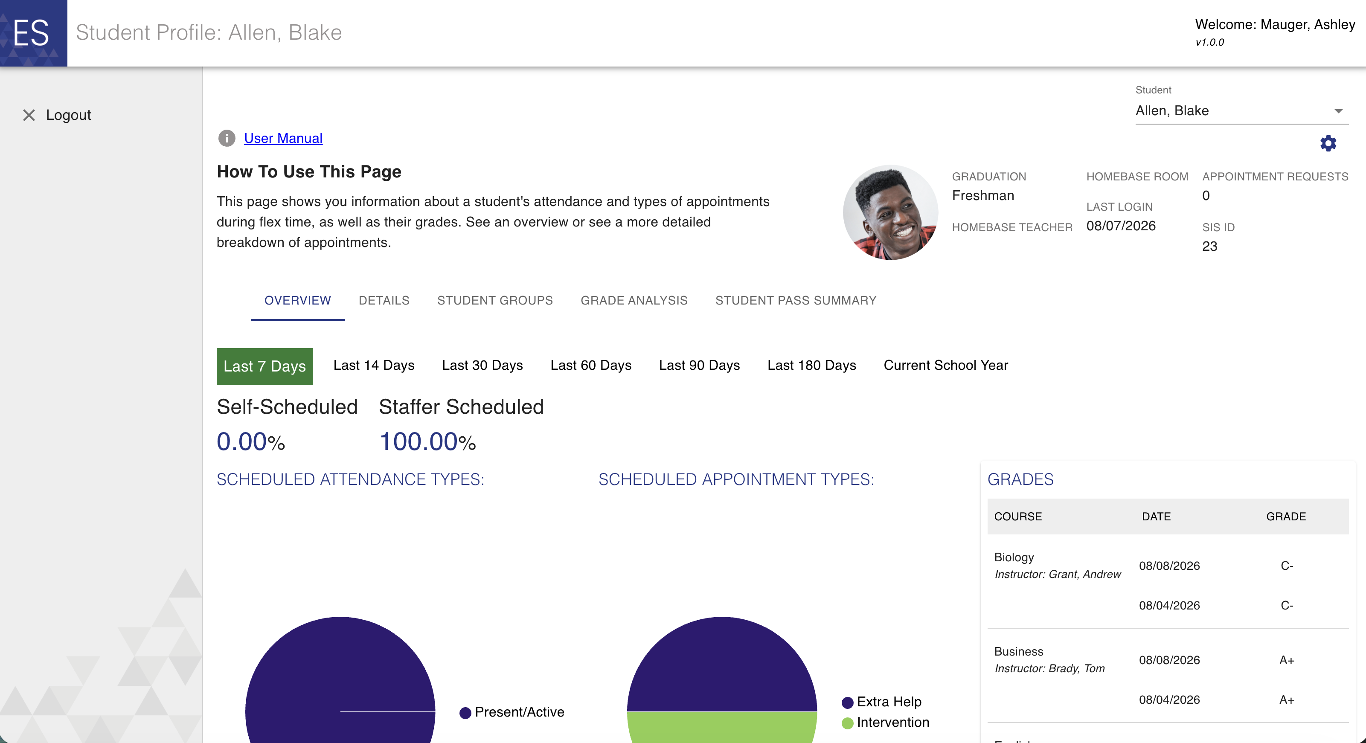Select the Last 90 Days range
The image size is (1366, 743).
pos(699,366)
